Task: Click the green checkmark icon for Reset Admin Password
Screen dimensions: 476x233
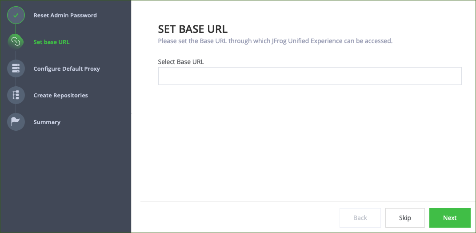Action: point(16,15)
